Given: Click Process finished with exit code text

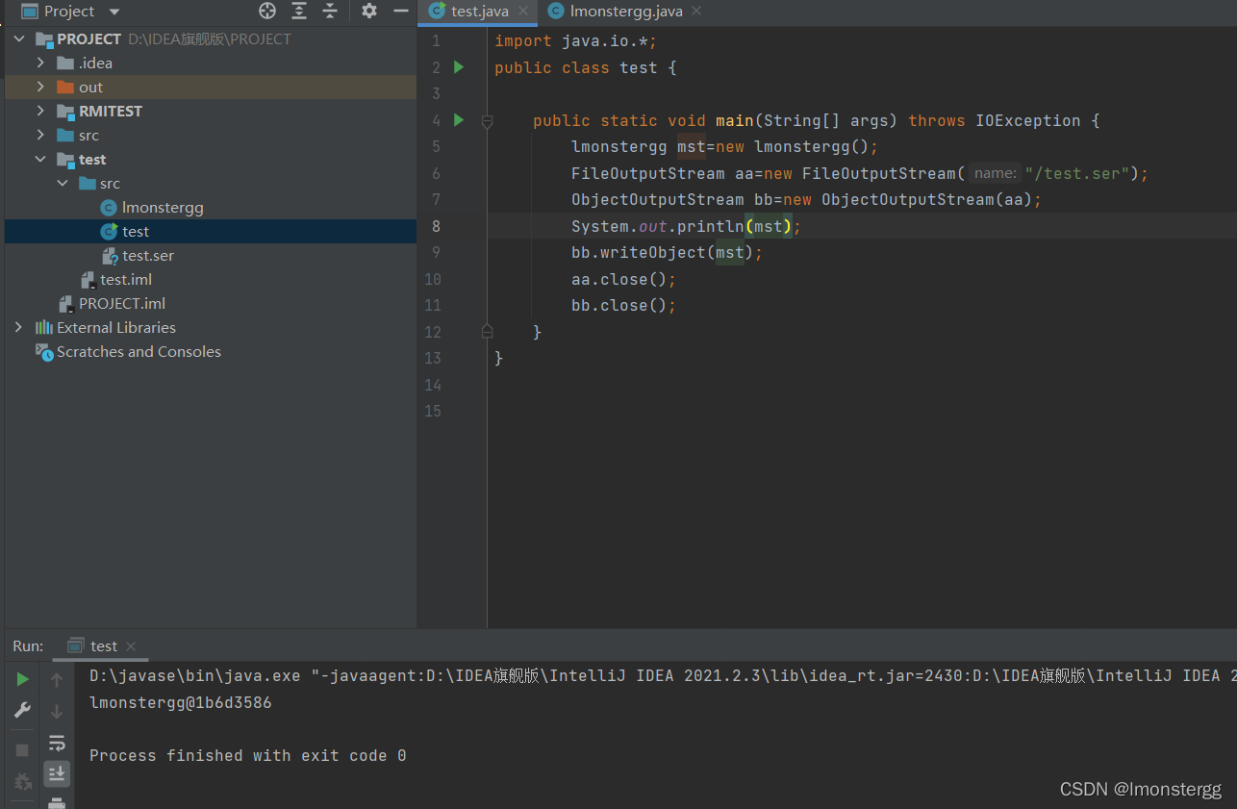Looking at the screenshot, I should (248, 755).
